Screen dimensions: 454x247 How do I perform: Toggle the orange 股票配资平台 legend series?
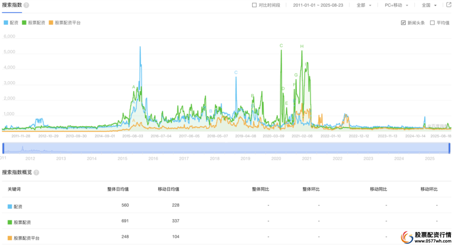(64, 23)
